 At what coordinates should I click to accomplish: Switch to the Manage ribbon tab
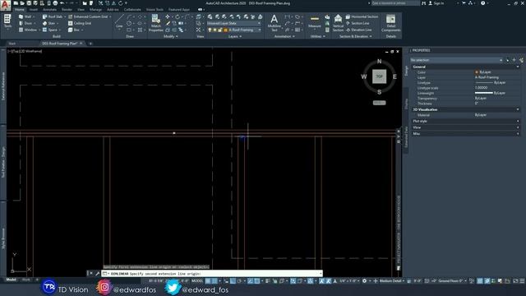[x=95, y=9]
